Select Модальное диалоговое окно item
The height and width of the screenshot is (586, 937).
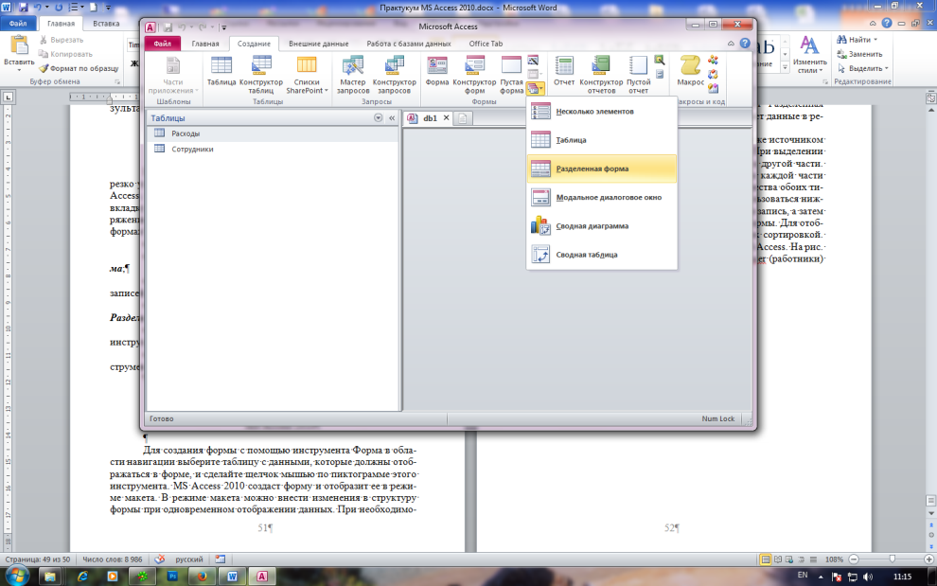[x=602, y=197]
